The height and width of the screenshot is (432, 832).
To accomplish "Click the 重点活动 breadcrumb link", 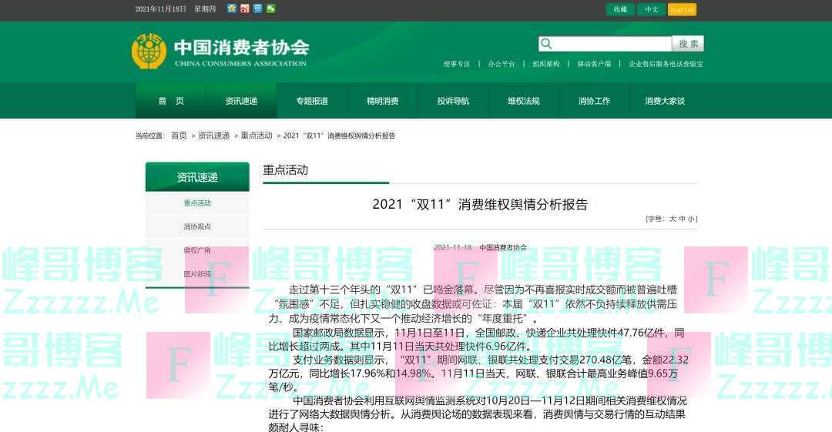I will (x=257, y=136).
